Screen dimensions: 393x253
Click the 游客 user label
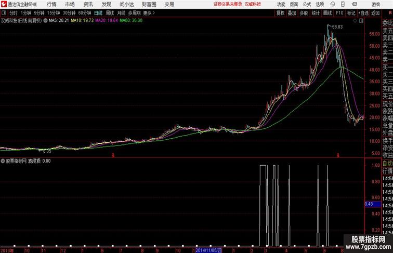(x=376, y=4)
